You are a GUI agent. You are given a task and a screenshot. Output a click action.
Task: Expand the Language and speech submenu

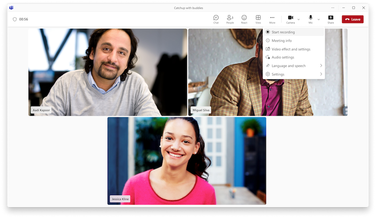[294, 66]
